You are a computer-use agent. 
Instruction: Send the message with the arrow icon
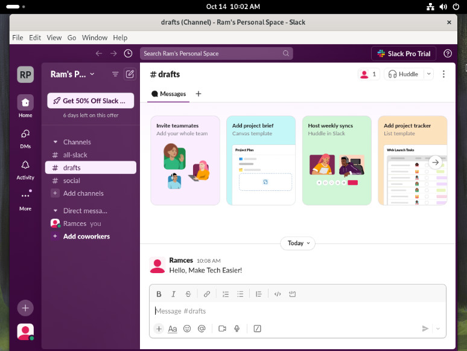pos(425,329)
